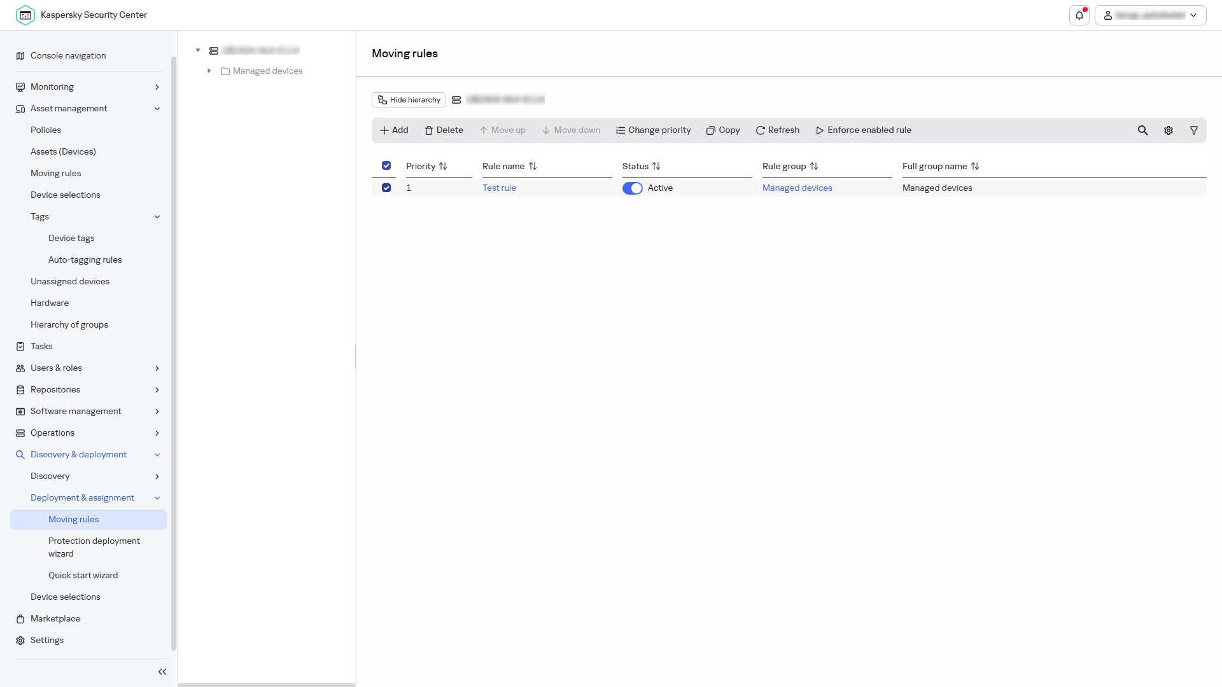Sort by Priority column header
The width and height of the screenshot is (1222, 687).
tap(426, 166)
